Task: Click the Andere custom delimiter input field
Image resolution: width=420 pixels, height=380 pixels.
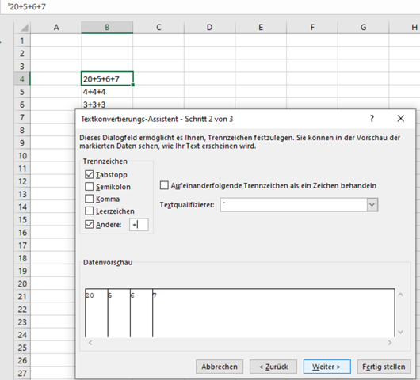Action: (x=139, y=225)
